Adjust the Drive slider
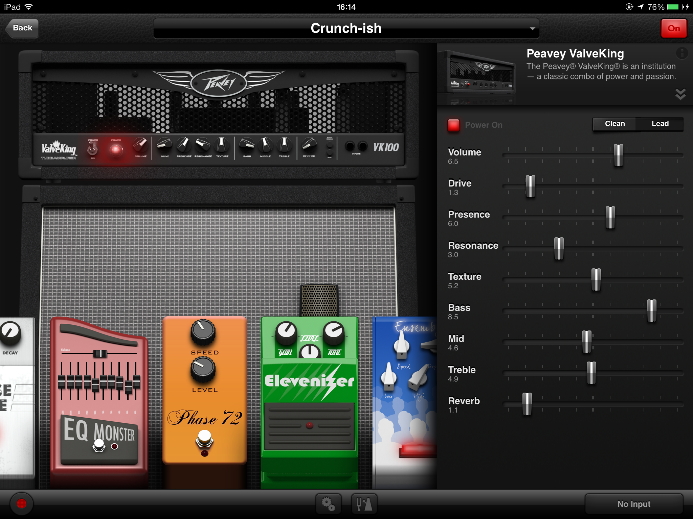 point(530,187)
